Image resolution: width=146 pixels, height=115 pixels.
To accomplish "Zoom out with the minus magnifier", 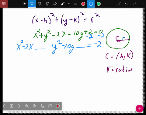I will (27, 106).
